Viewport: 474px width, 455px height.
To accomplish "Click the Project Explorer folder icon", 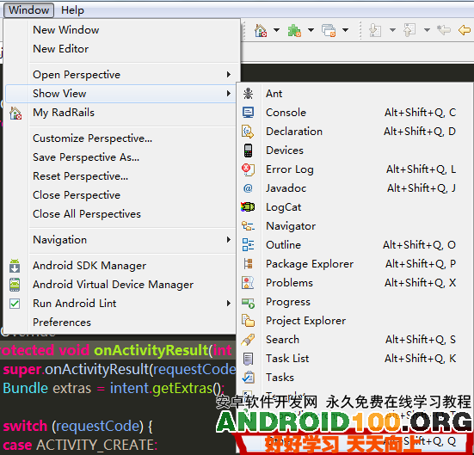I will (x=249, y=321).
